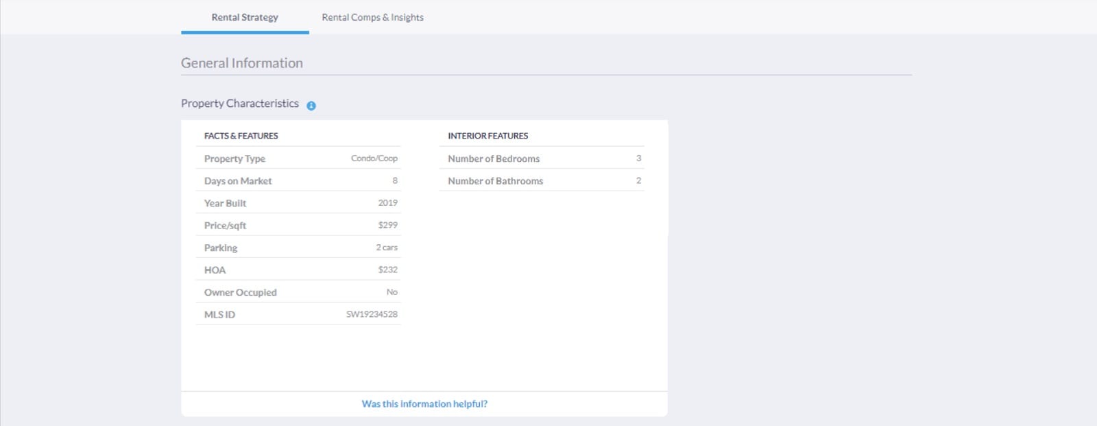
Task: Click the MLS ID value SW19234528
Action: pyautogui.click(x=372, y=314)
